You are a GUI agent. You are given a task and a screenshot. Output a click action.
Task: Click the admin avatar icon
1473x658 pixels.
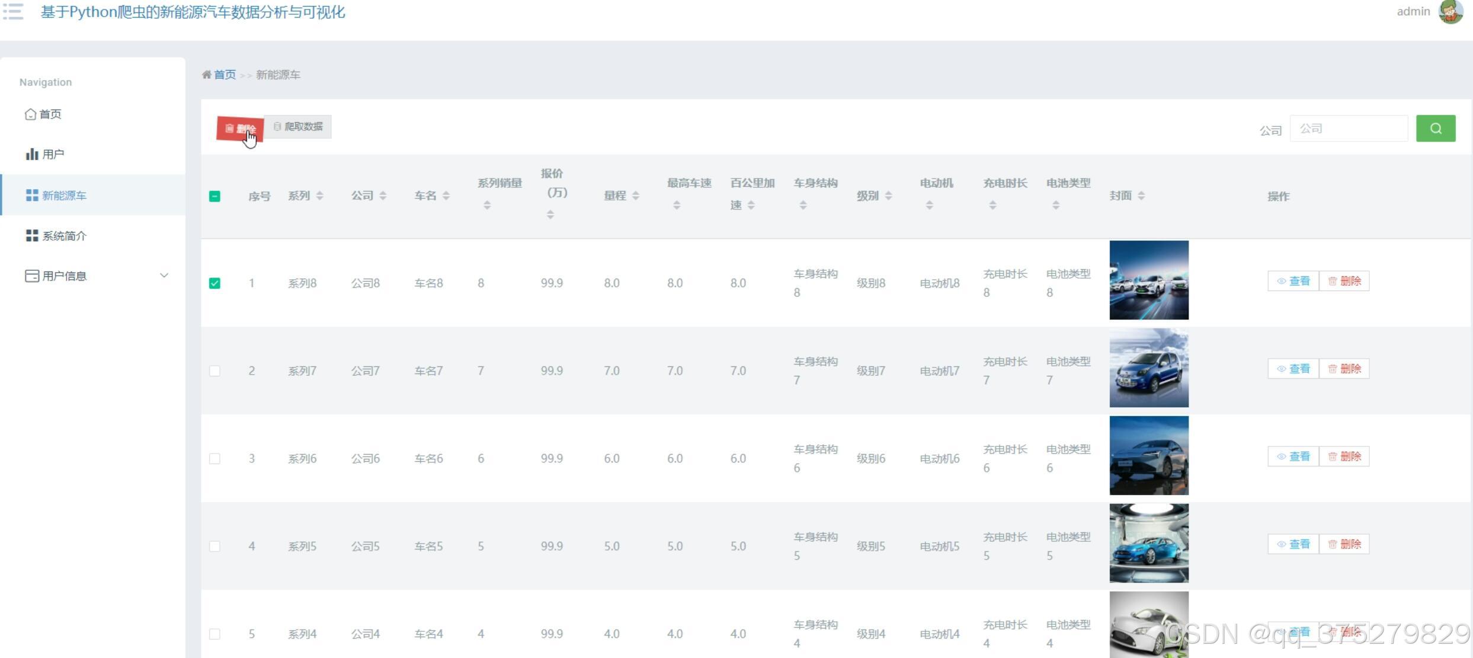point(1450,11)
